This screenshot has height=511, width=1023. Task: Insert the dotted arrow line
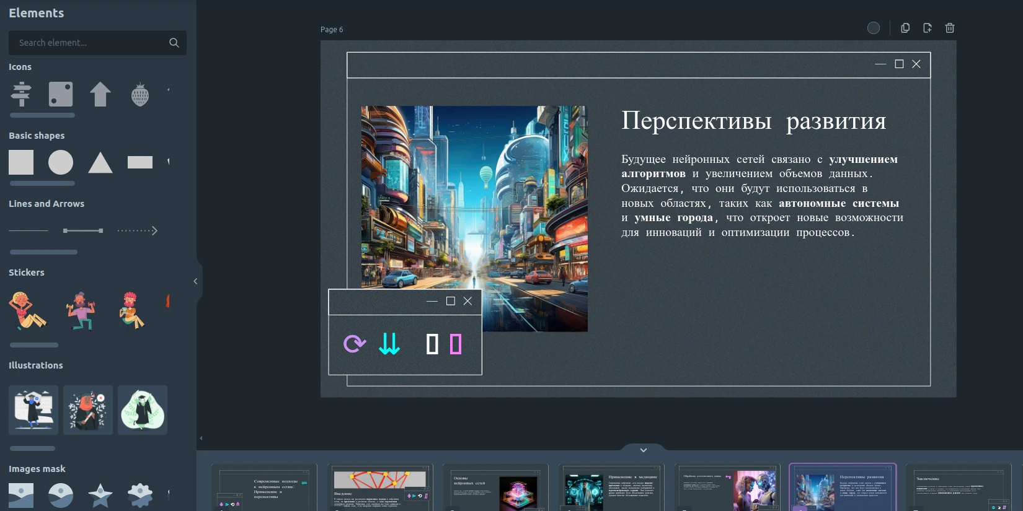pyautogui.click(x=138, y=230)
